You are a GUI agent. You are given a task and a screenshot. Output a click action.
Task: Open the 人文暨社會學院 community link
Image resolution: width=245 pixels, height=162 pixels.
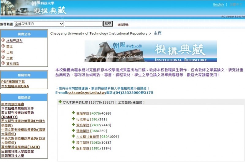(88, 137)
